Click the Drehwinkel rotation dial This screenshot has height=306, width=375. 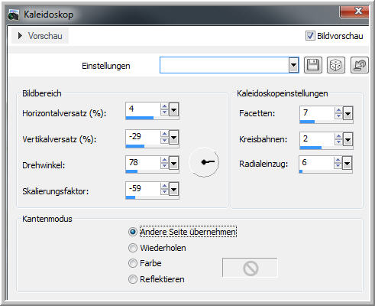click(204, 162)
